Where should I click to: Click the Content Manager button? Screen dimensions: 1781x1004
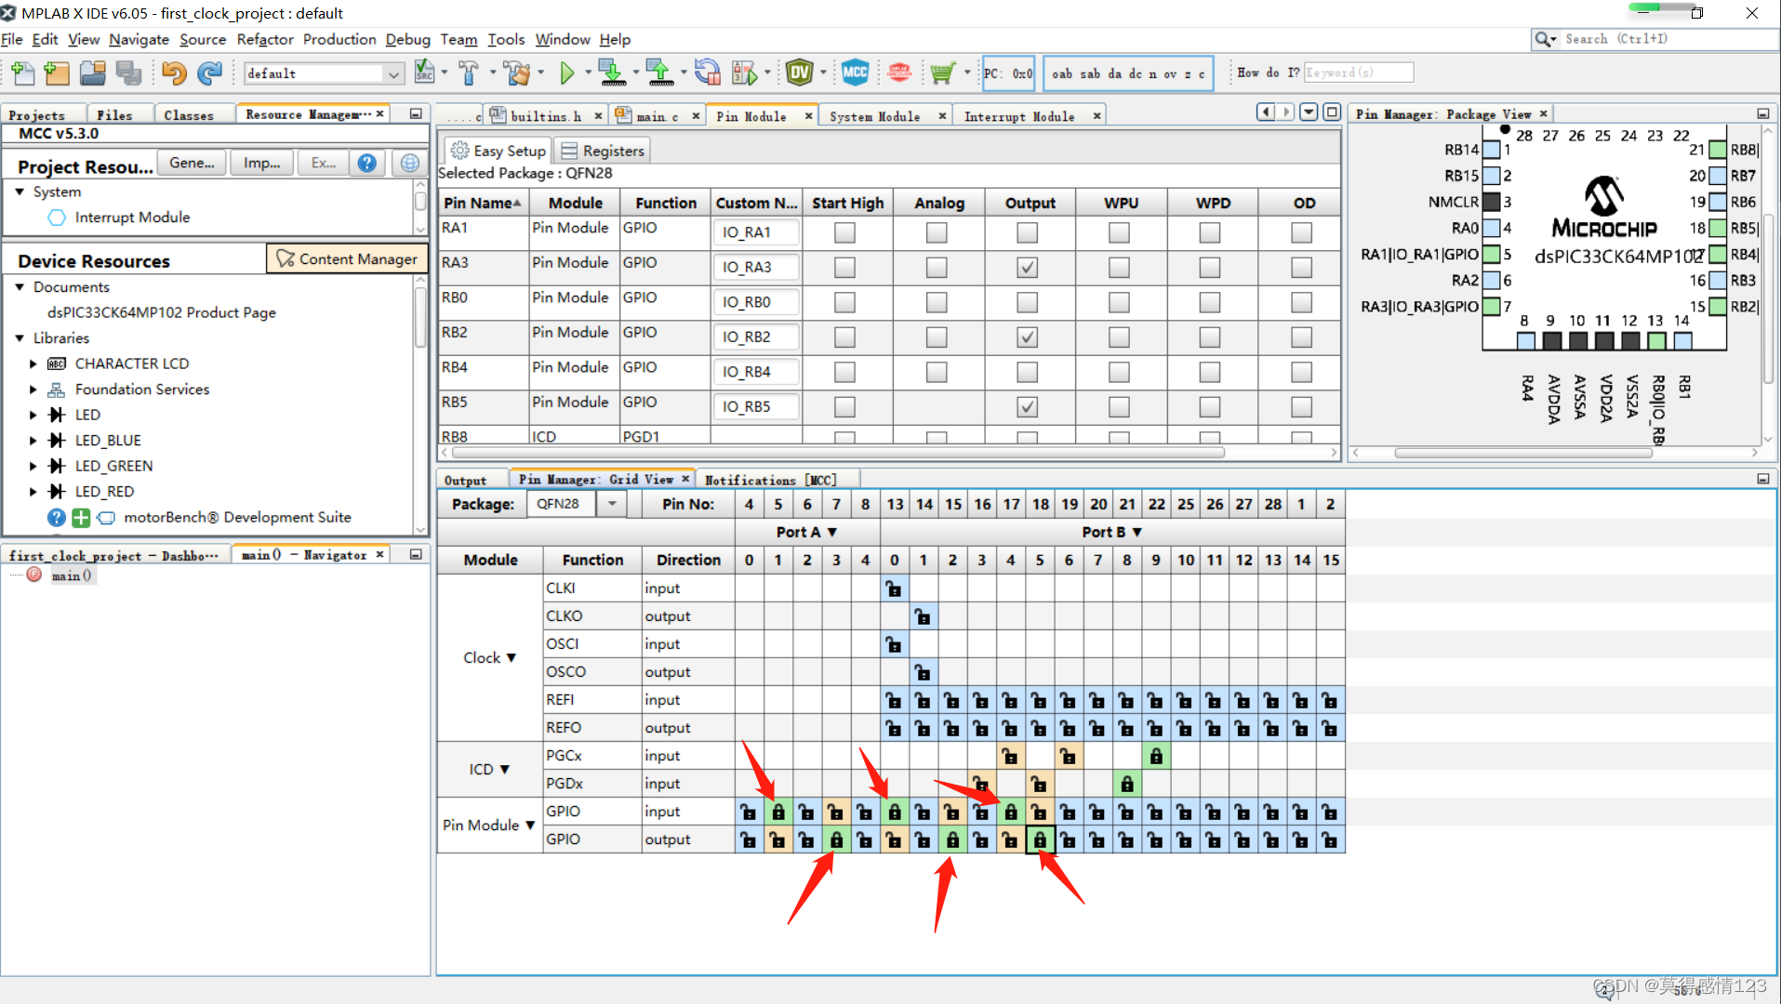[348, 258]
